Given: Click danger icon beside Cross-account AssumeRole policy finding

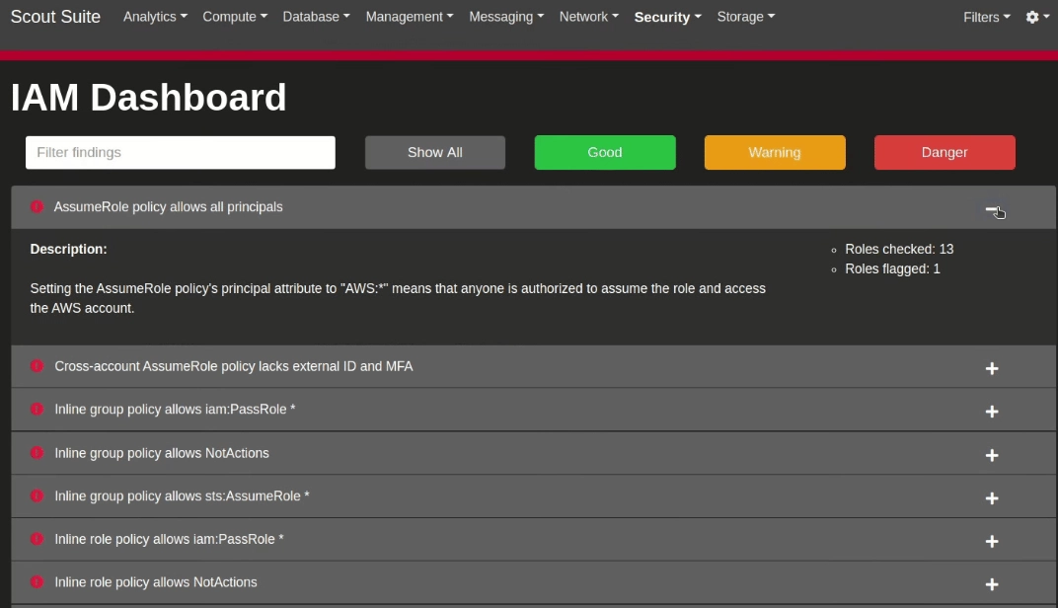Looking at the screenshot, I should pyautogui.click(x=37, y=366).
